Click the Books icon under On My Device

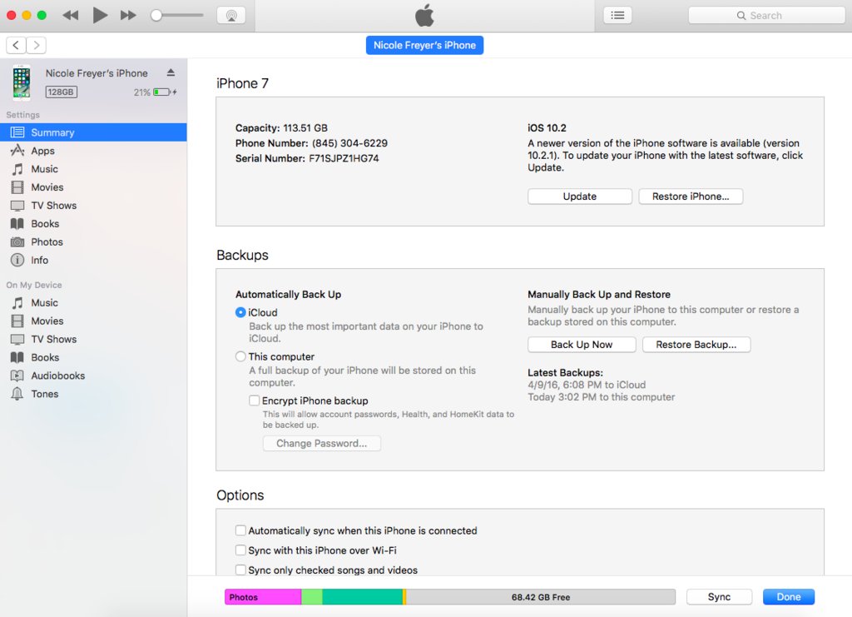tap(17, 357)
